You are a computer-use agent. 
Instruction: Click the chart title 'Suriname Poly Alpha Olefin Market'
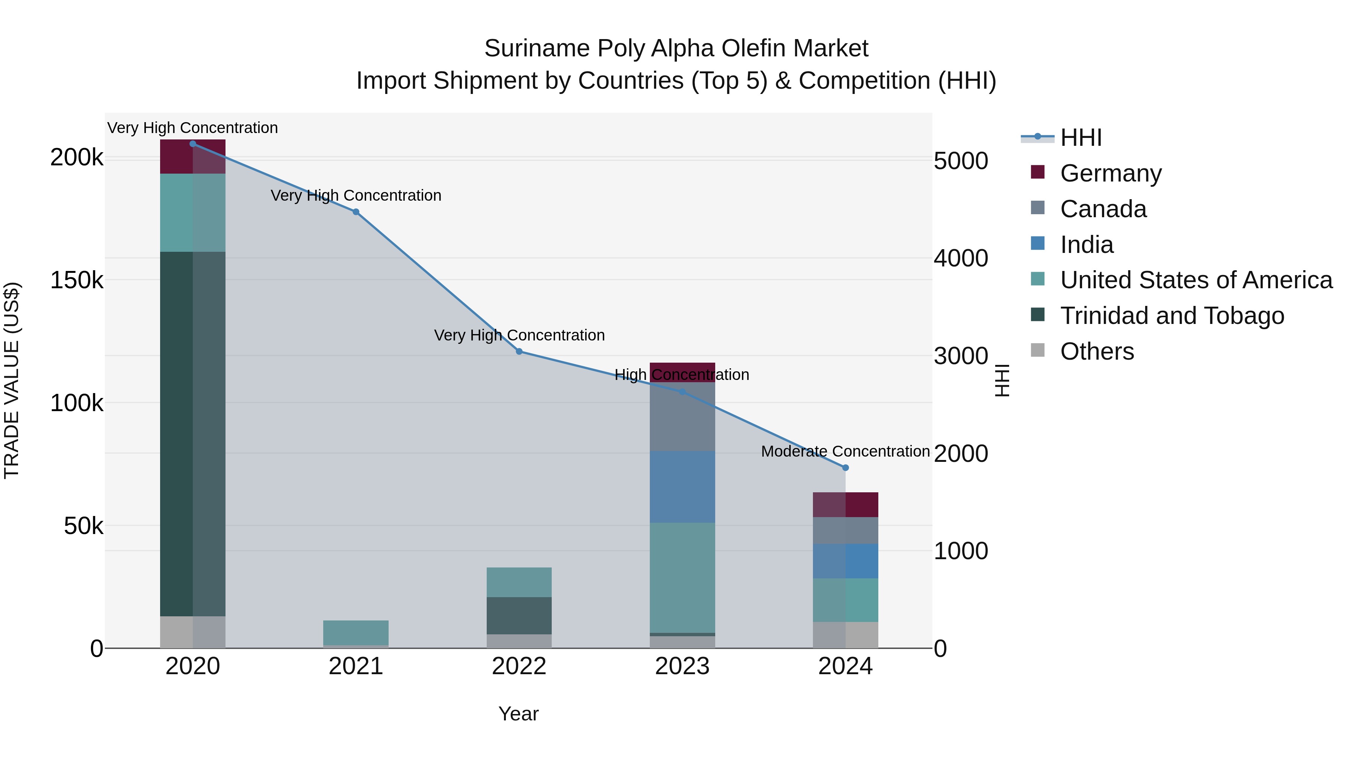(x=676, y=48)
